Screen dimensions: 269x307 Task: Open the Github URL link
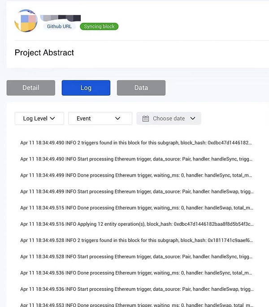pyautogui.click(x=59, y=27)
